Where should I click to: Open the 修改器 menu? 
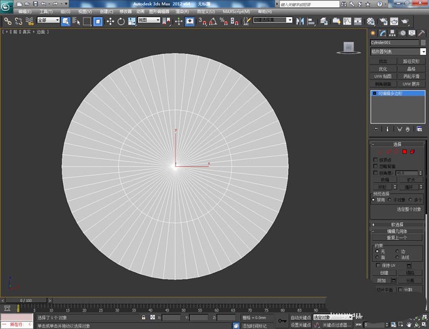tap(125, 11)
